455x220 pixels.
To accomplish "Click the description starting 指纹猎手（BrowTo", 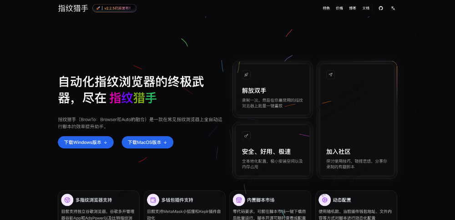I will click(x=140, y=123).
